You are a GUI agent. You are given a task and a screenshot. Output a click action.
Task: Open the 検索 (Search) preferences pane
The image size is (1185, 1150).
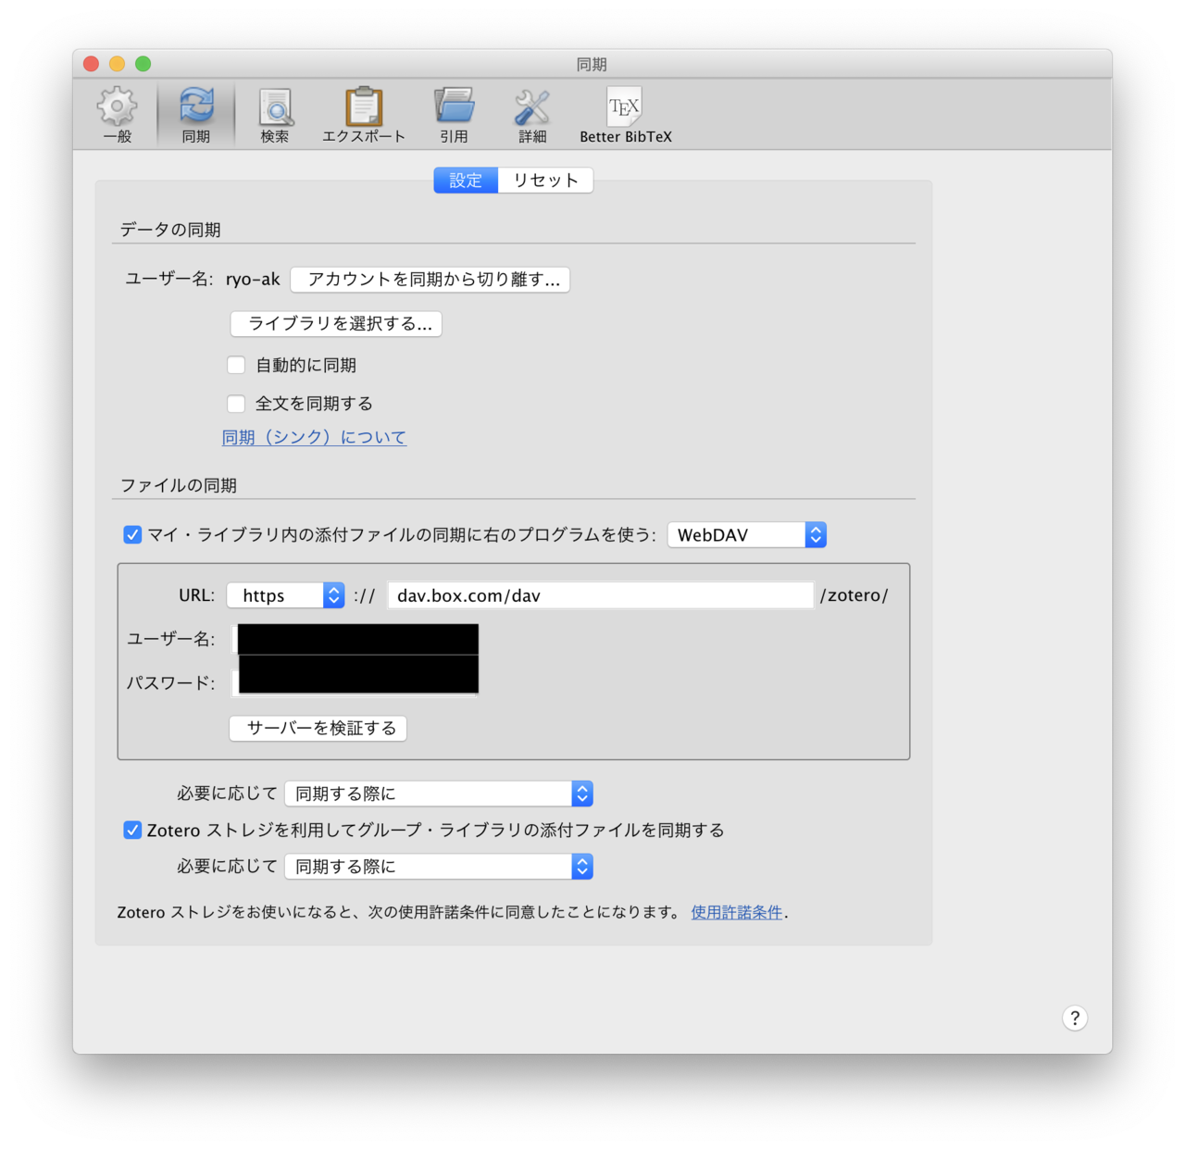[274, 113]
